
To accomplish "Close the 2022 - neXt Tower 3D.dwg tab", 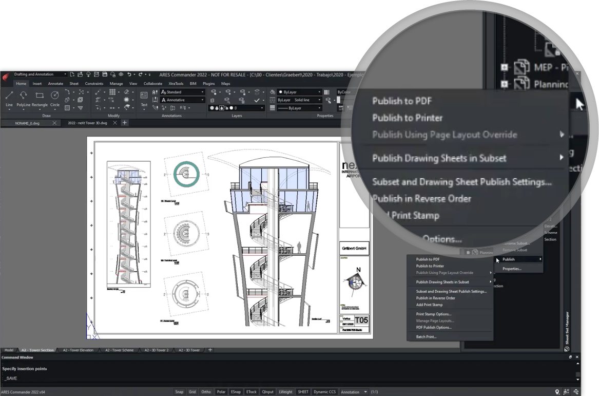I will pyautogui.click(x=114, y=123).
